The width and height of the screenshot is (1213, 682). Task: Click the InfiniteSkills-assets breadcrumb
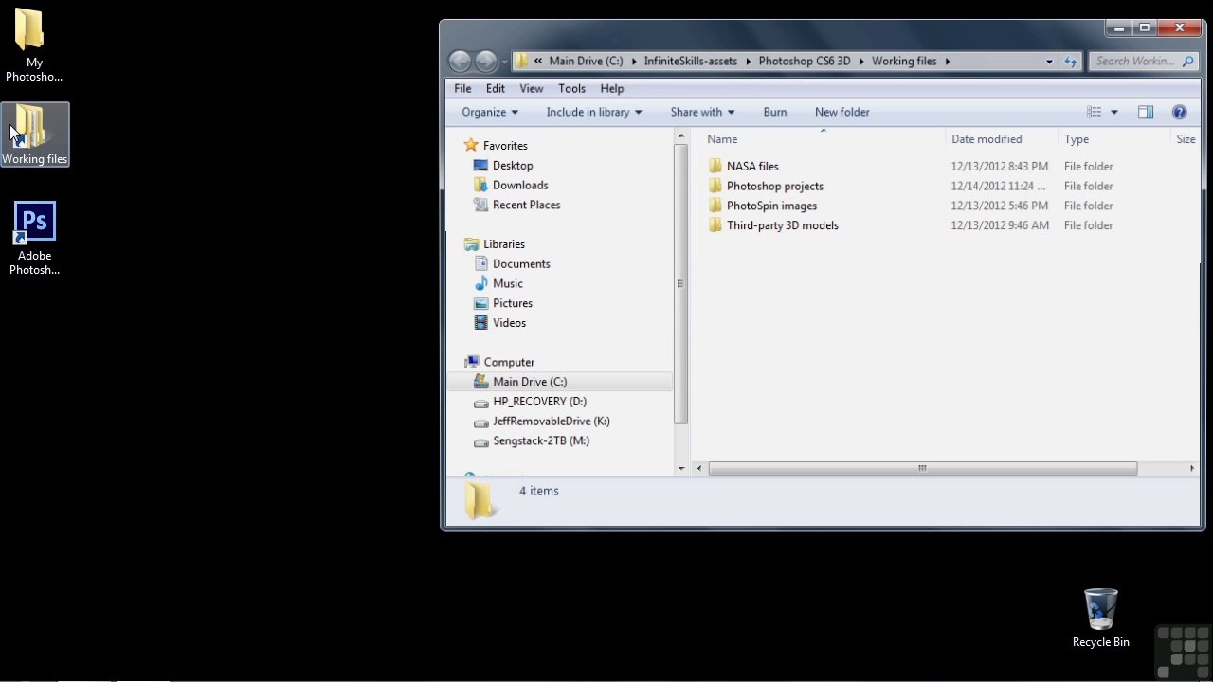click(690, 61)
